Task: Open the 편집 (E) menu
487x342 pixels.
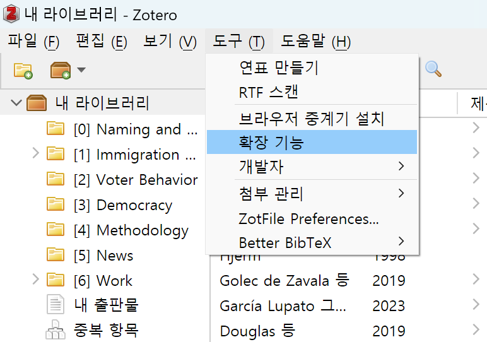Action: (102, 41)
